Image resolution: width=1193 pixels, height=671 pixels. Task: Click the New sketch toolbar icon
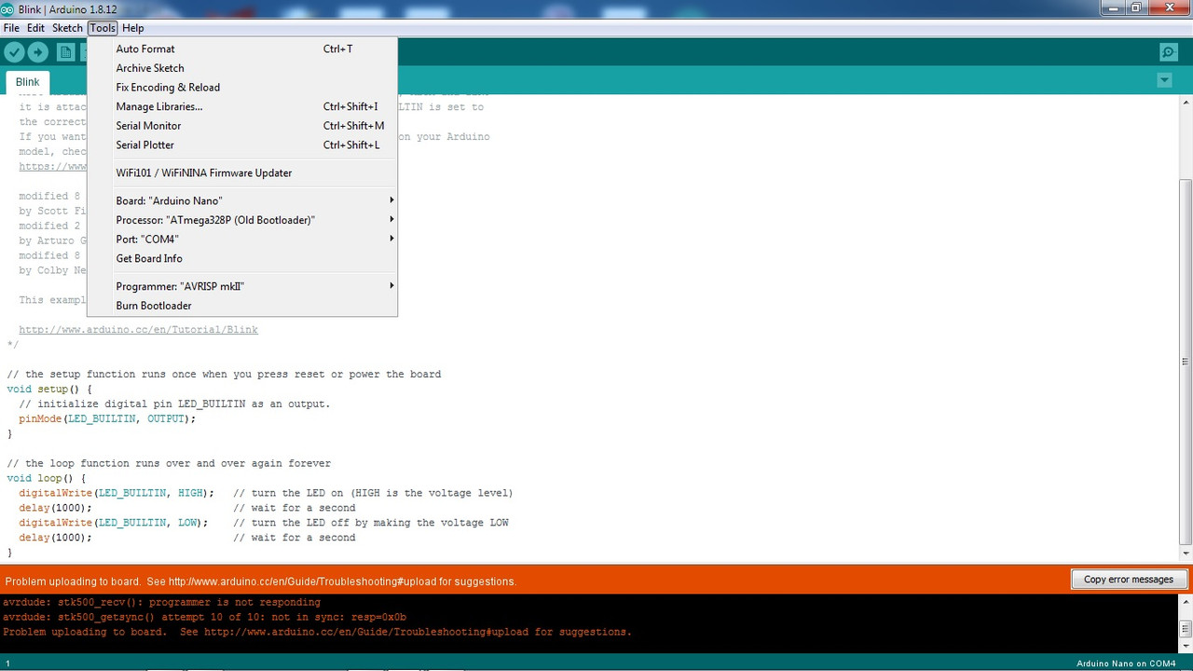65,52
